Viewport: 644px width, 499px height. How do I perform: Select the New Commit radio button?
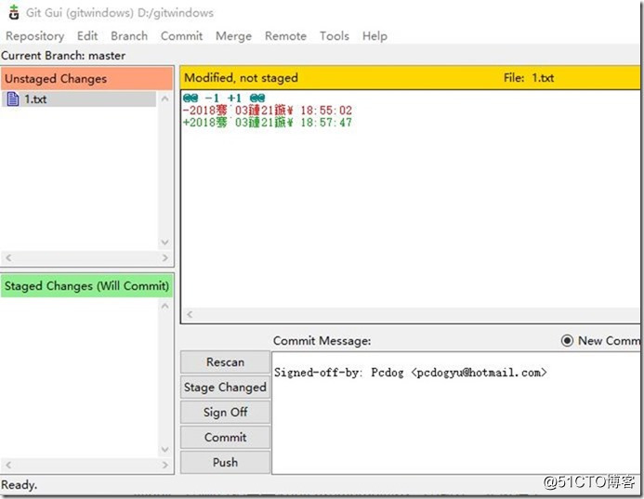[567, 340]
